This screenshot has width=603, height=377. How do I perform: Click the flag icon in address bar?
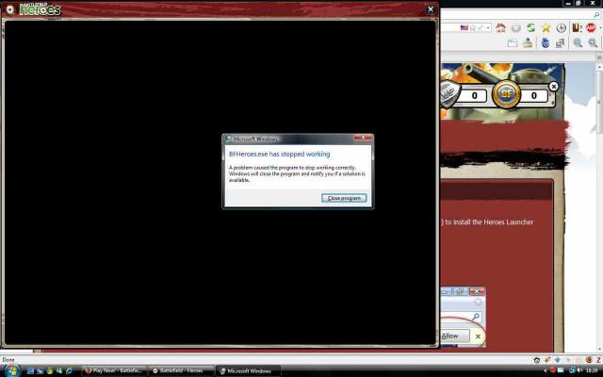pyautogui.click(x=464, y=27)
